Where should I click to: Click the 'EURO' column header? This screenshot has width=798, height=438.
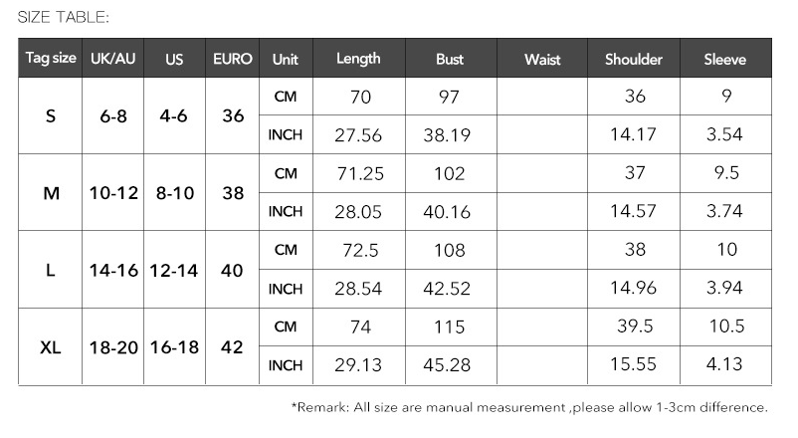tap(233, 59)
